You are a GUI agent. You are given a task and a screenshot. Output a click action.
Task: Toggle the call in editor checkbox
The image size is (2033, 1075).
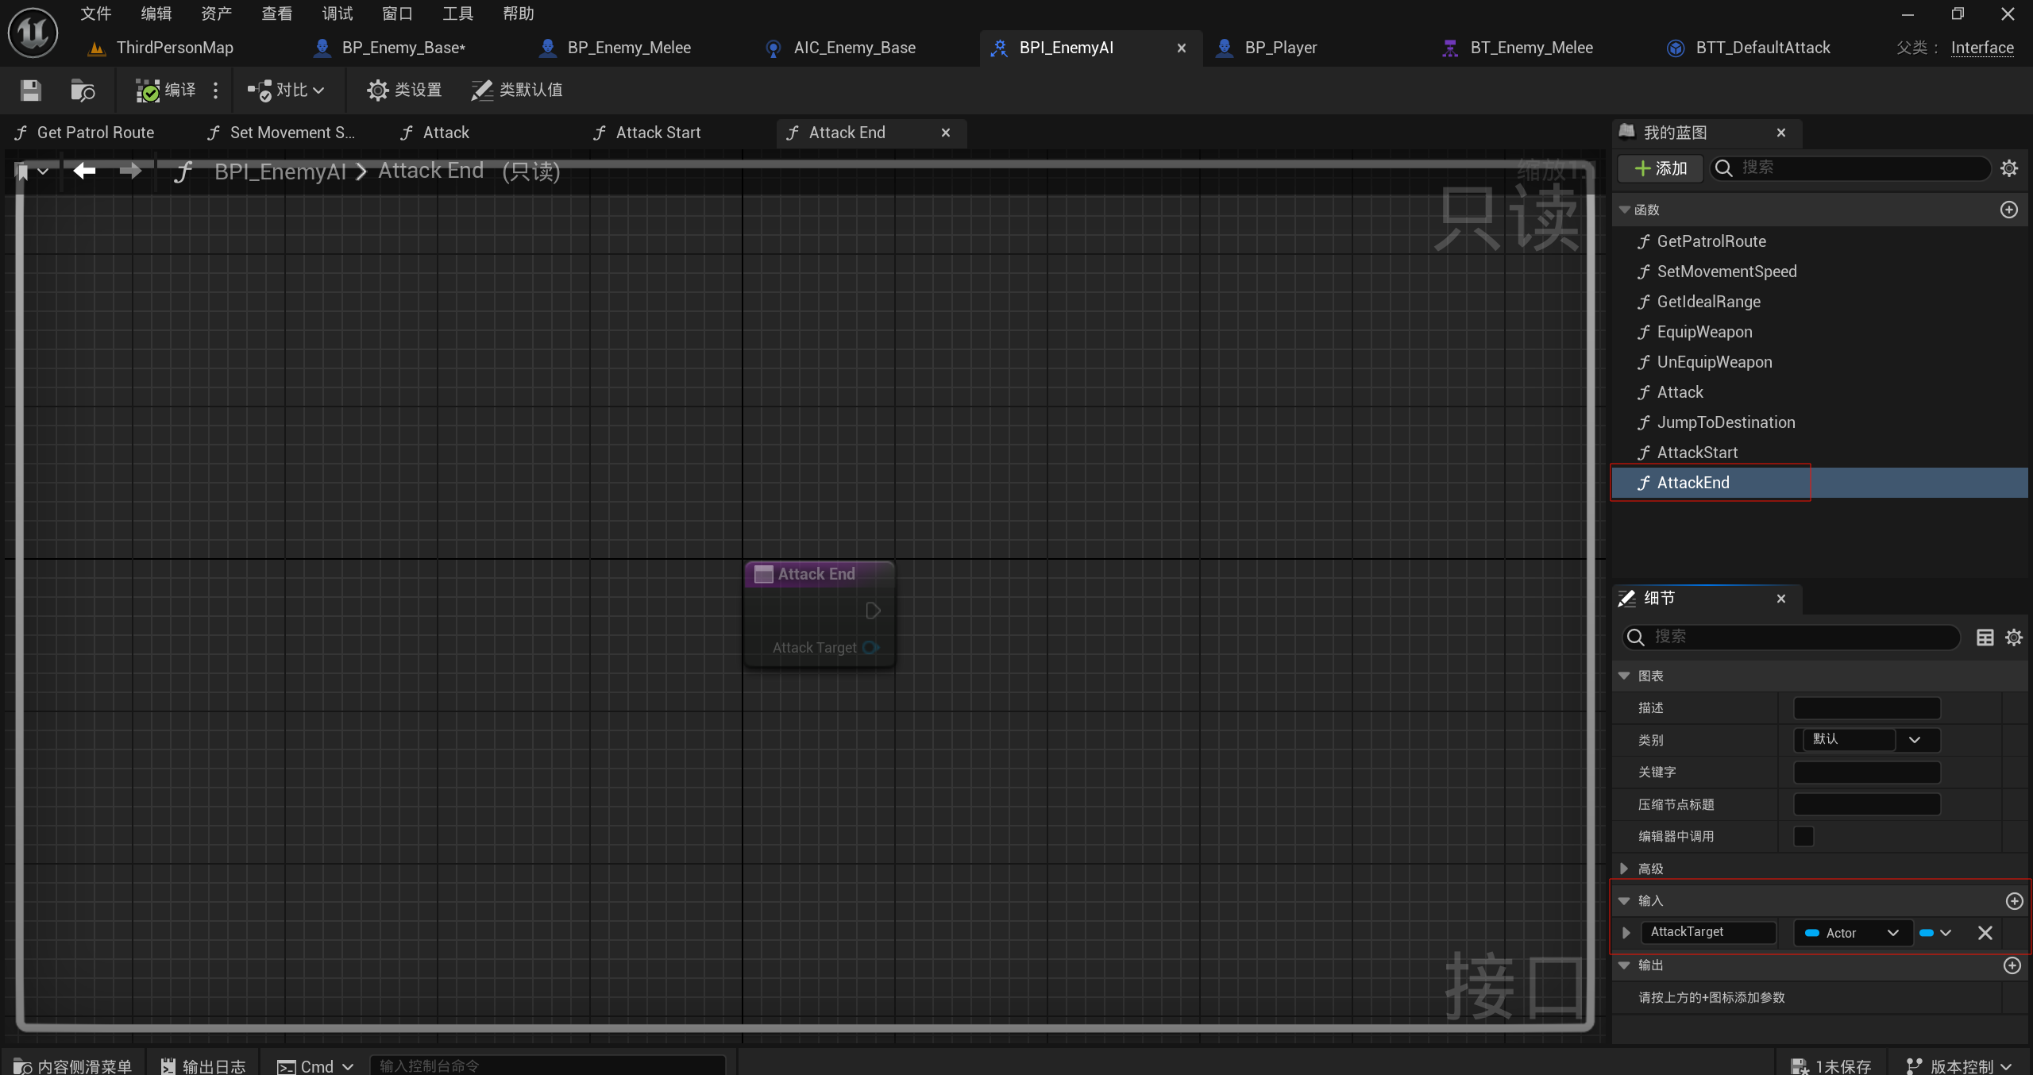click(1803, 836)
